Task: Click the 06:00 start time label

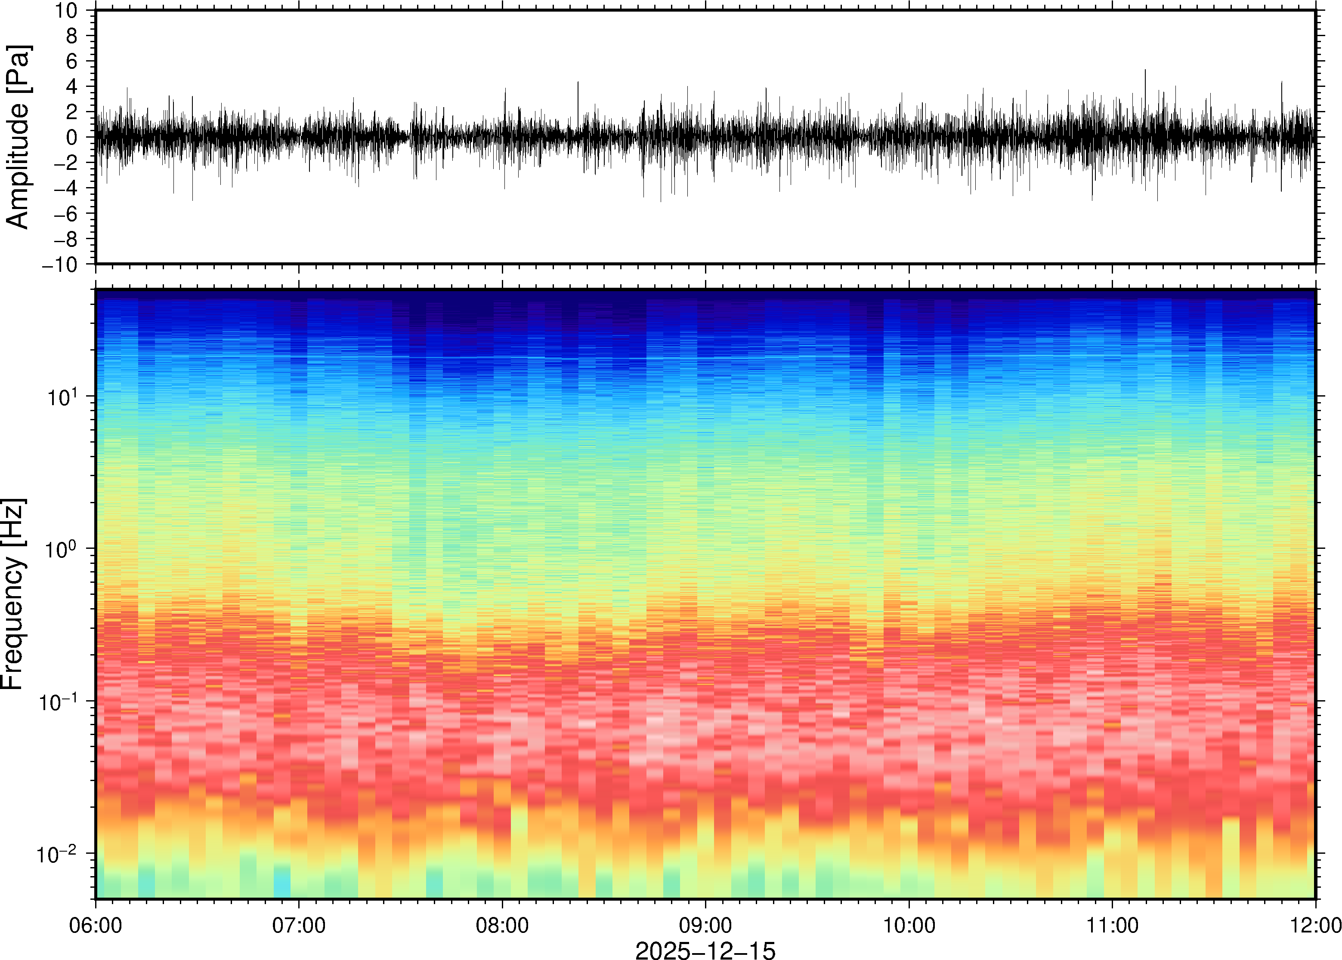Action: pyautogui.click(x=96, y=925)
